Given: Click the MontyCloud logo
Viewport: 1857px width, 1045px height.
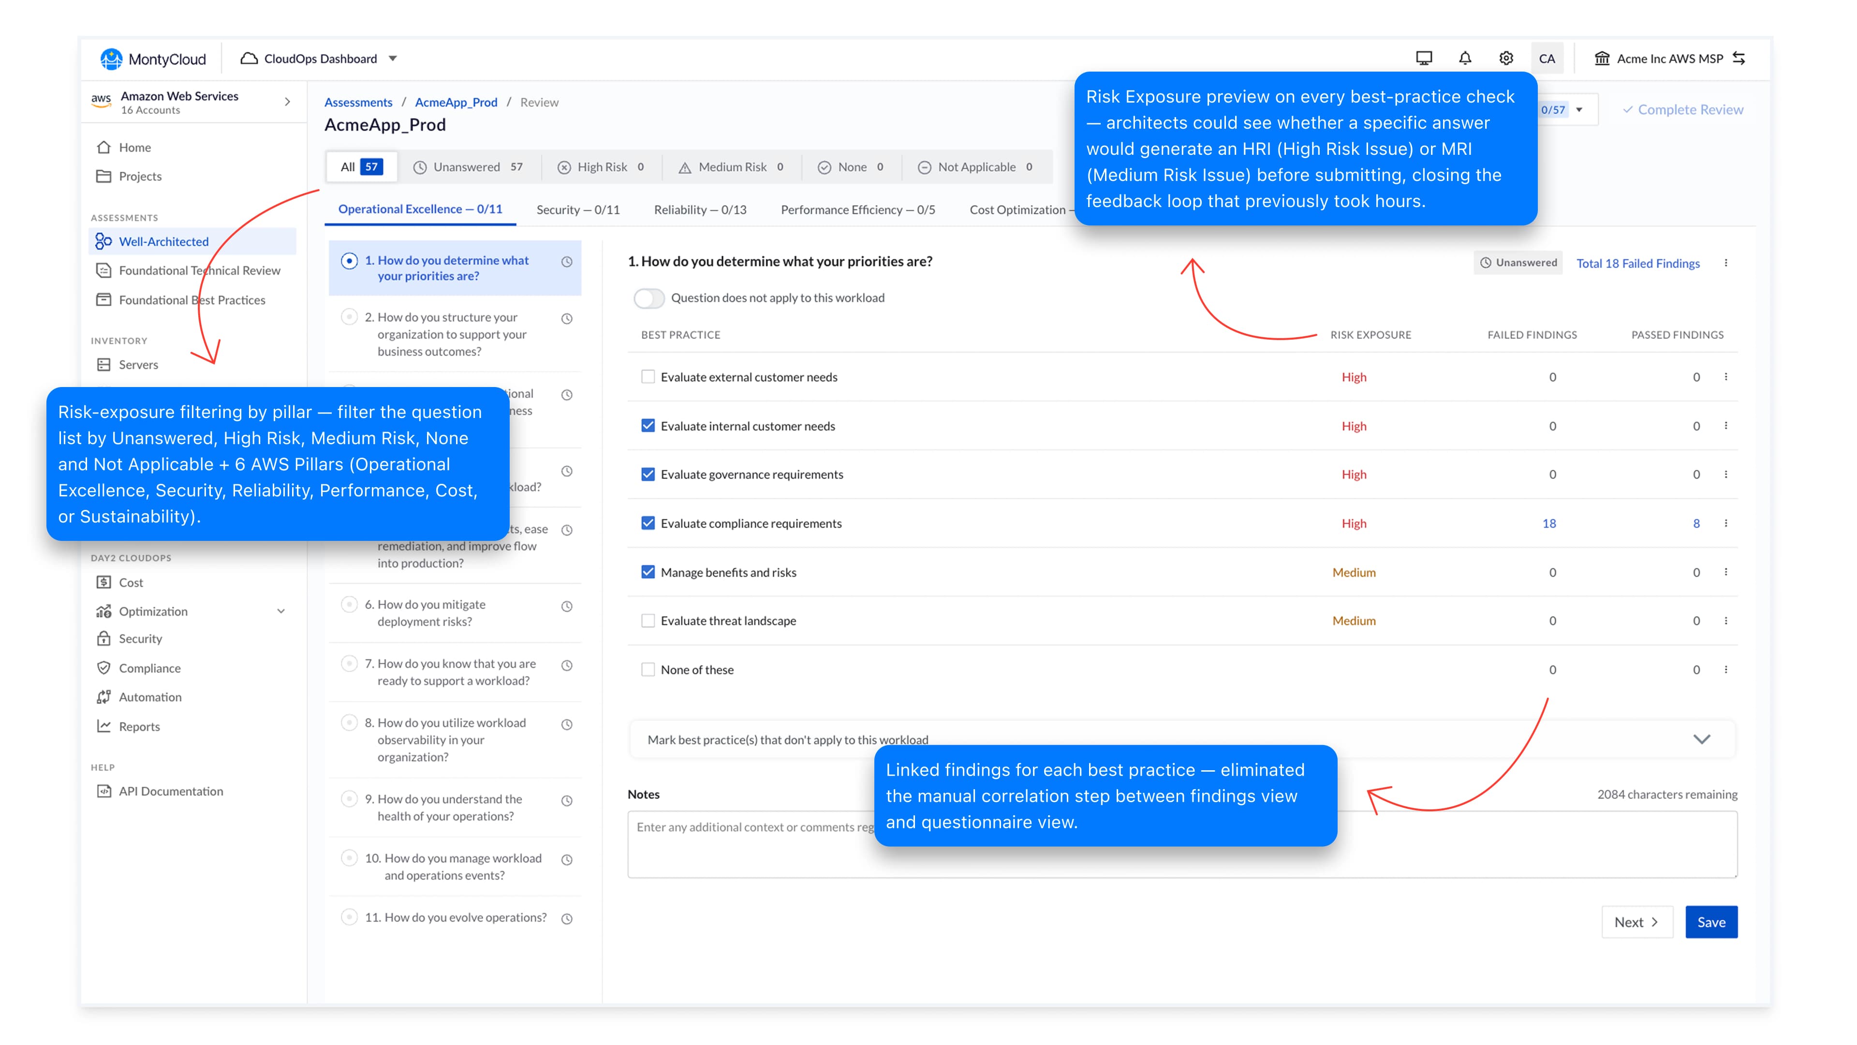Looking at the screenshot, I should click(x=153, y=59).
